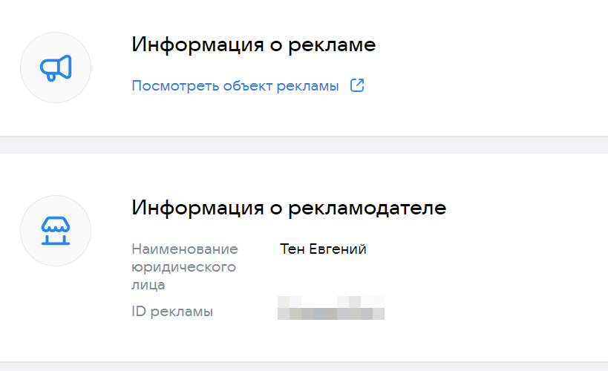Click the word Тен in the name

(292, 249)
